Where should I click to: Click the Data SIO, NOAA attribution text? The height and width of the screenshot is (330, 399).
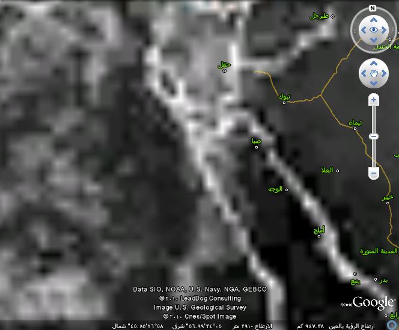pos(199,289)
